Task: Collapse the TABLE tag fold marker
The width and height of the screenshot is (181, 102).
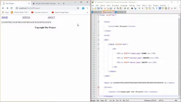Action: pos(98,44)
